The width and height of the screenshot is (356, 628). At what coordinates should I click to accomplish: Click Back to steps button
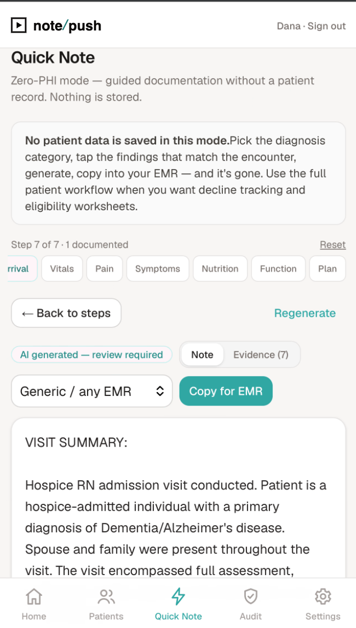[66, 313]
